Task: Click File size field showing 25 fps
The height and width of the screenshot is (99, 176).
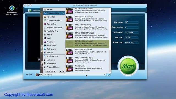Action: (x=131, y=38)
